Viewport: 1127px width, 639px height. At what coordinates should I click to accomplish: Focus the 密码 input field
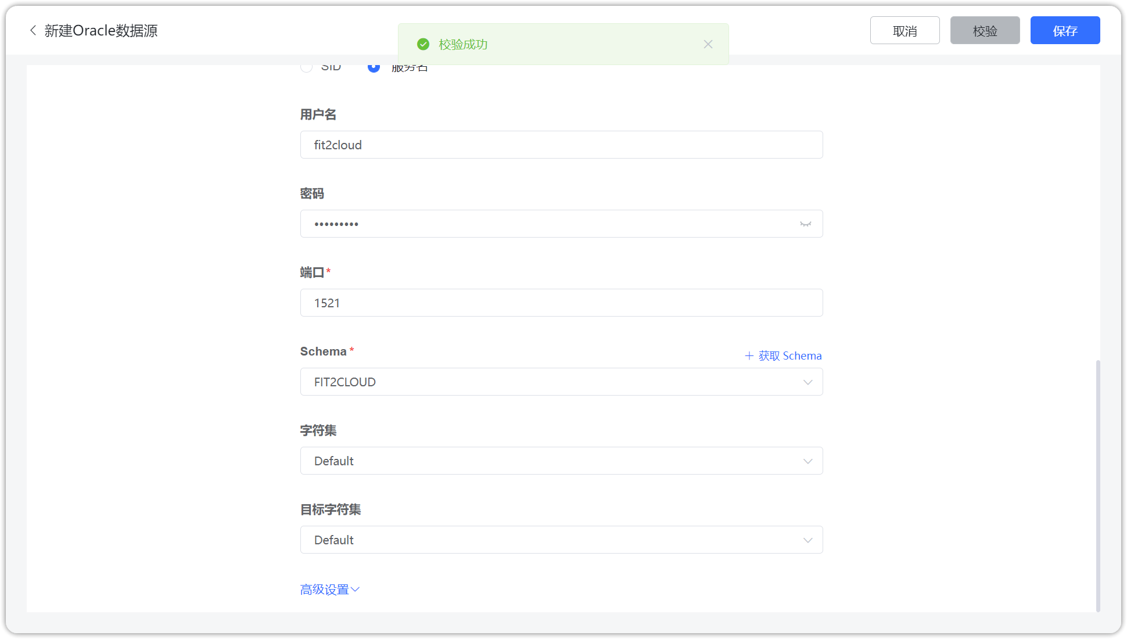(x=561, y=224)
